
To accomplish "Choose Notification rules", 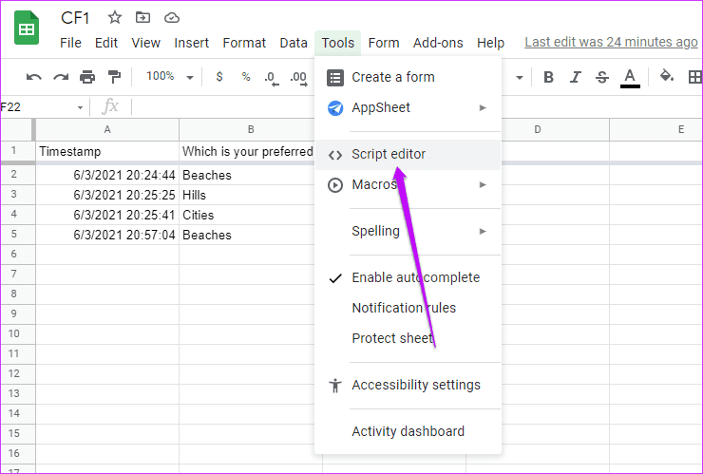I will click(x=408, y=308).
